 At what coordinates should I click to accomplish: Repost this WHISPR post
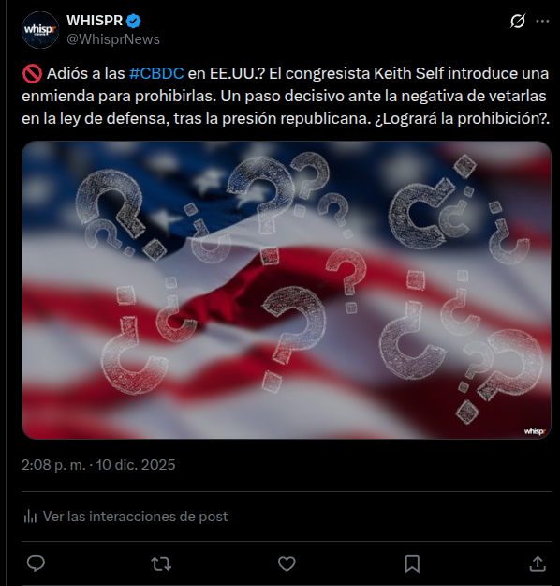[x=161, y=563]
